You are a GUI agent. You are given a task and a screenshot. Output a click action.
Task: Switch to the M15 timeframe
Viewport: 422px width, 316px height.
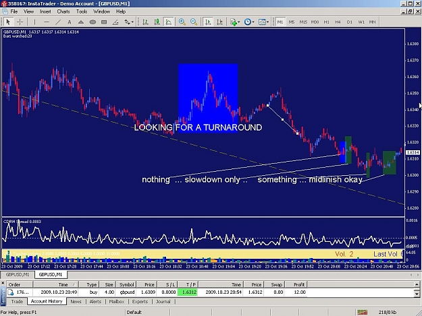coord(303,22)
